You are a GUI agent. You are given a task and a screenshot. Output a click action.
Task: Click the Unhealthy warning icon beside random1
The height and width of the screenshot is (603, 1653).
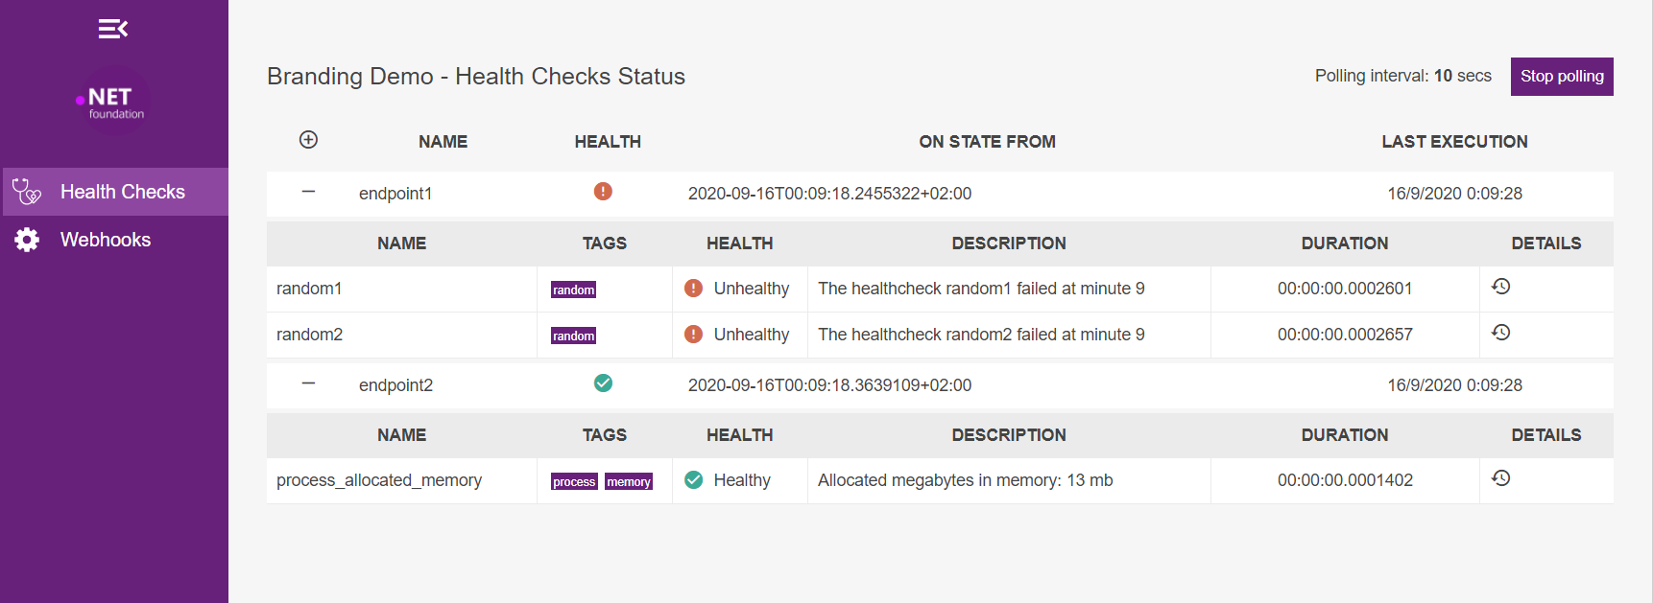[693, 288]
